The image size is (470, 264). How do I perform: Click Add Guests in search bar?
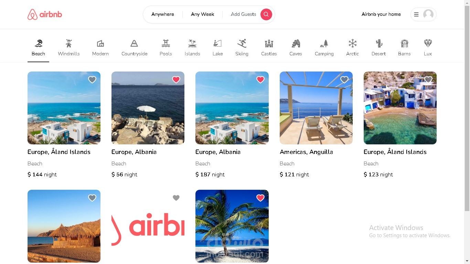(244, 14)
